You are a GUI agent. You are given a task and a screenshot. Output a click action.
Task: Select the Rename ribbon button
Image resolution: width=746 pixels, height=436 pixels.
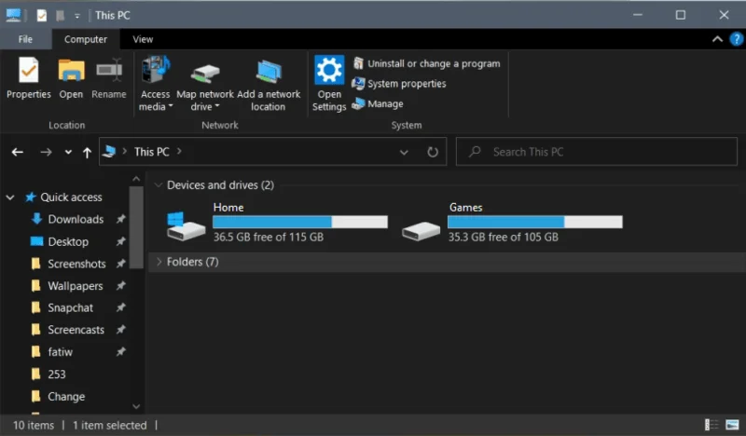109,77
